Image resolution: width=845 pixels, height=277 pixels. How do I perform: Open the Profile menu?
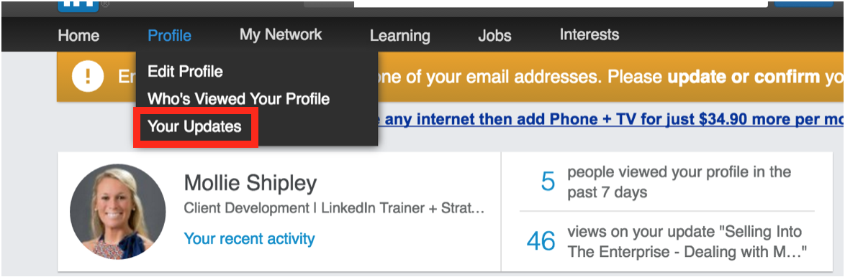(169, 36)
